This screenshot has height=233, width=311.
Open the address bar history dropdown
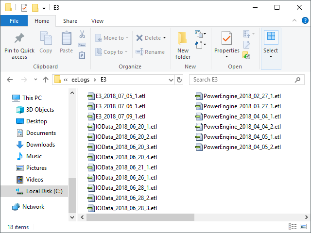[x=170, y=80]
